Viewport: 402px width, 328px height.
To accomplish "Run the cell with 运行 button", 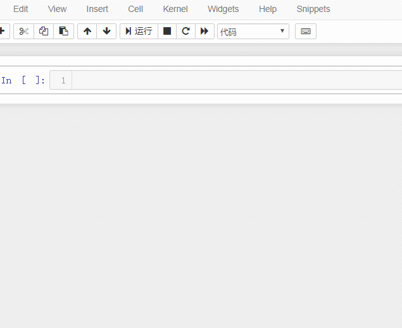I will pyautogui.click(x=139, y=31).
